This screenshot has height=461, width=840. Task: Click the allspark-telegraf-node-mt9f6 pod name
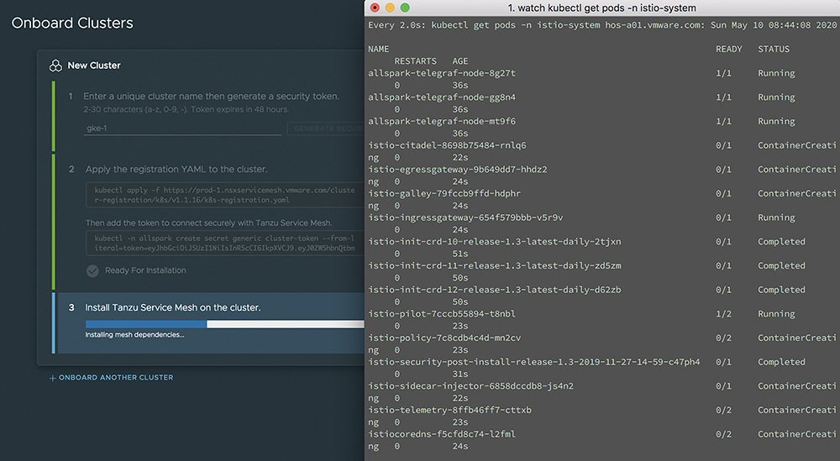tap(442, 121)
